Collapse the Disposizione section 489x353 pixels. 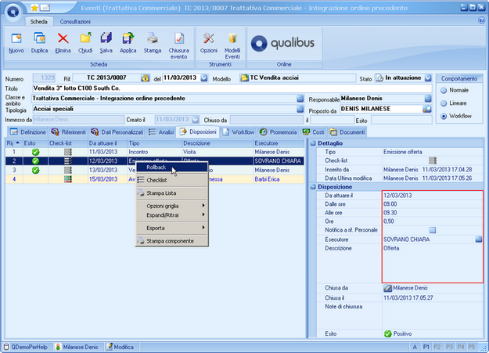pyautogui.click(x=313, y=187)
